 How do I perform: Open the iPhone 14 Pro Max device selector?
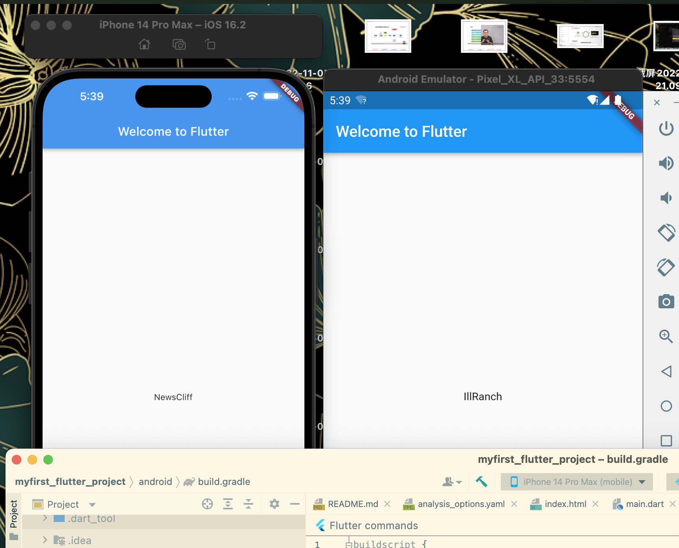577,482
